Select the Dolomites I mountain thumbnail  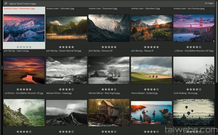pos(24,28)
